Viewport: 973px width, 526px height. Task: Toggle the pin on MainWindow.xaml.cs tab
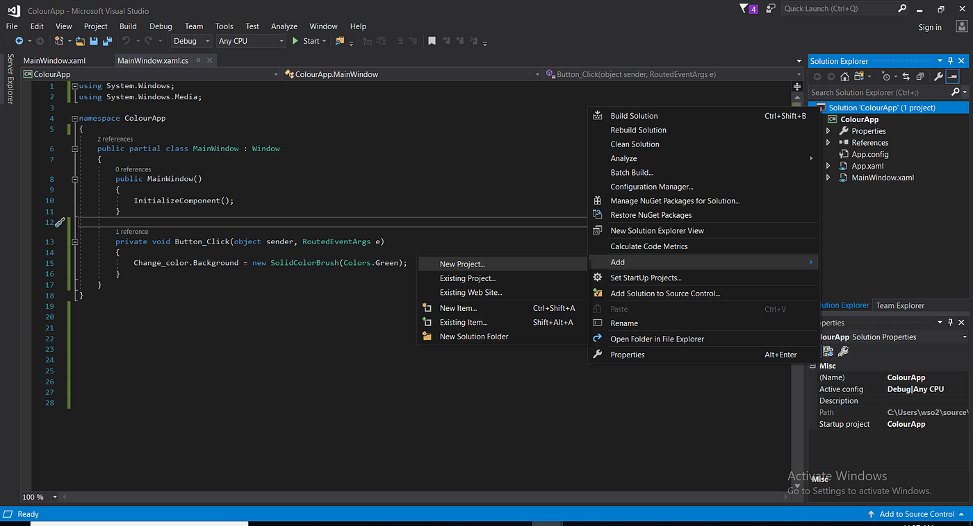click(197, 61)
